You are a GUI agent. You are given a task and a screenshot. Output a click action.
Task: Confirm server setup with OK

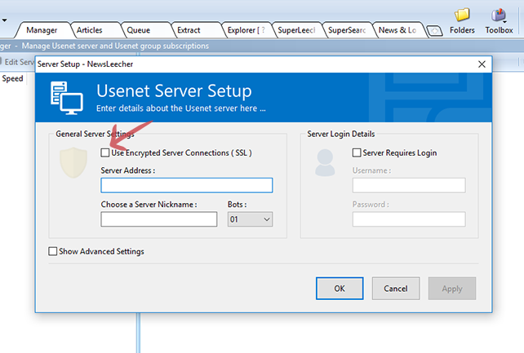[340, 289]
